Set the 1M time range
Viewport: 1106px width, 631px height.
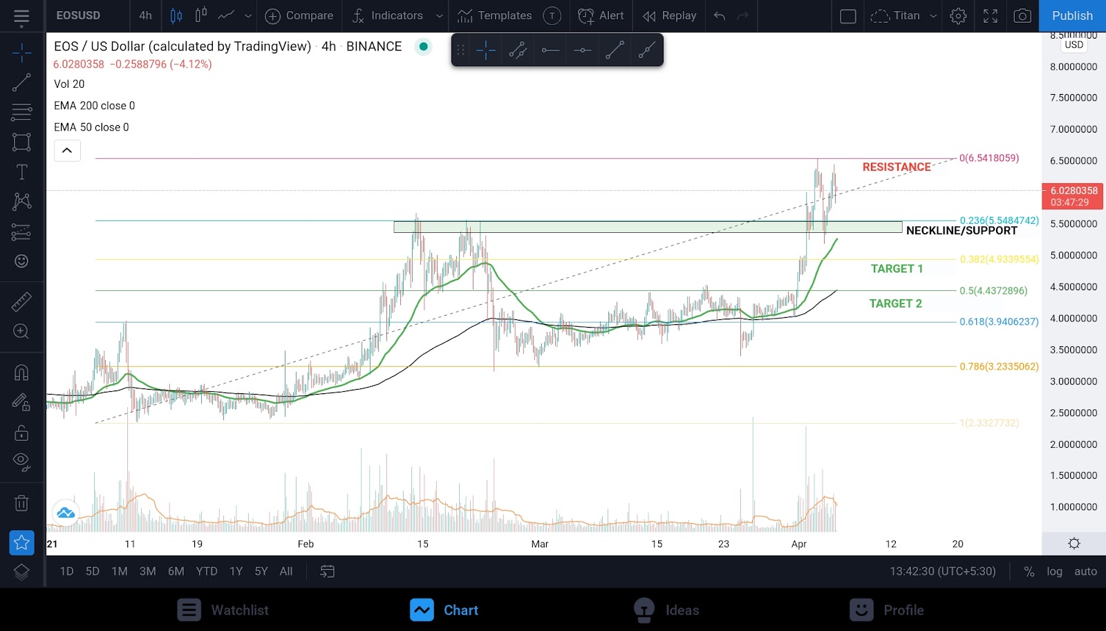tap(120, 572)
